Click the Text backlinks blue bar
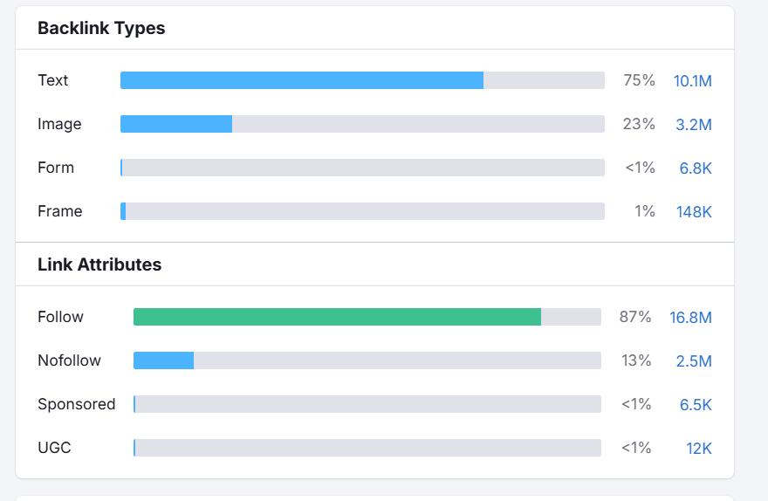Image resolution: width=768 pixels, height=501 pixels. point(301,80)
